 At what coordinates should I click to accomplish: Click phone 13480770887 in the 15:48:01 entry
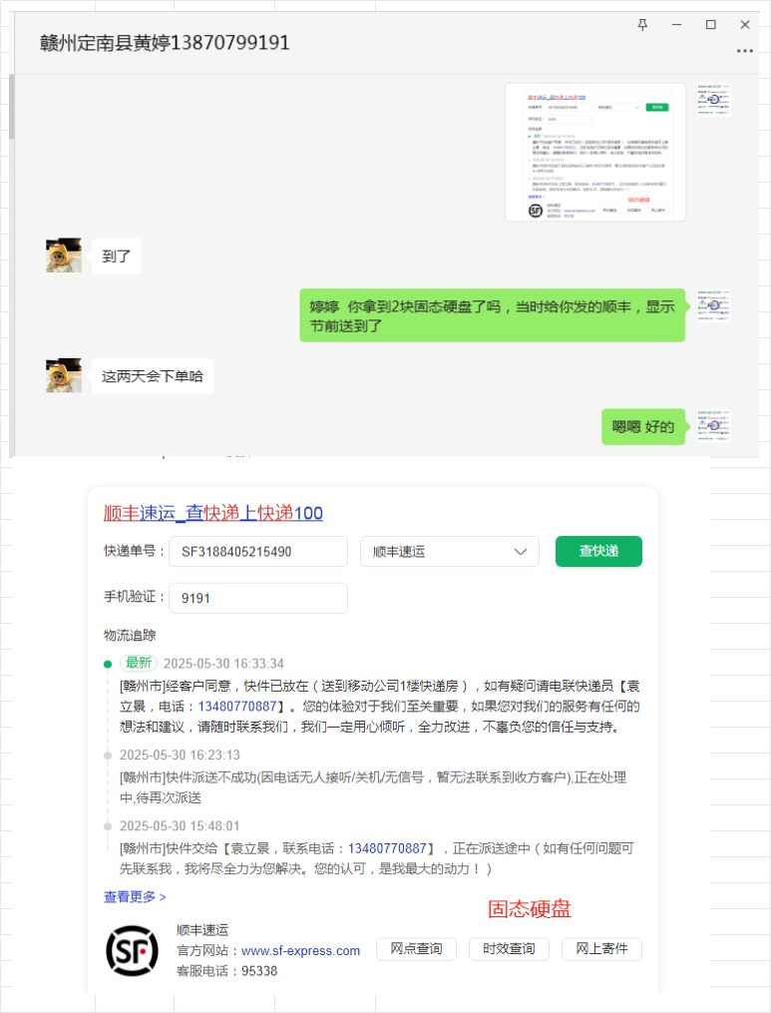click(x=387, y=848)
